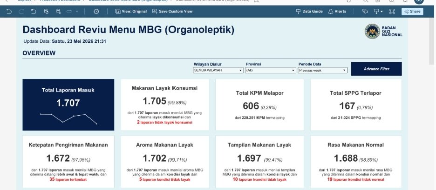Click Rasa Makanan Normal value 1.688
This screenshot has height=190, width=436.
click(346, 158)
